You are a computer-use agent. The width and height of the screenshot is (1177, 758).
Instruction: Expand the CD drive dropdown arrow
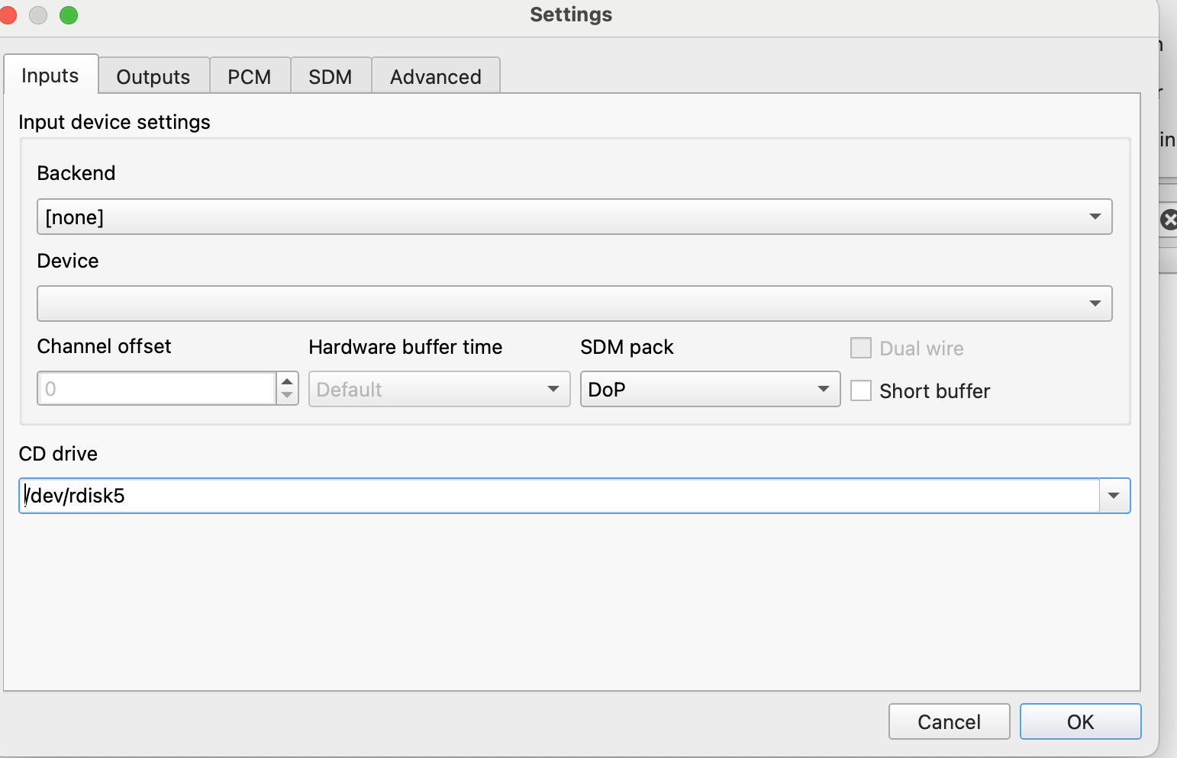pyautogui.click(x=1114, y=496)
